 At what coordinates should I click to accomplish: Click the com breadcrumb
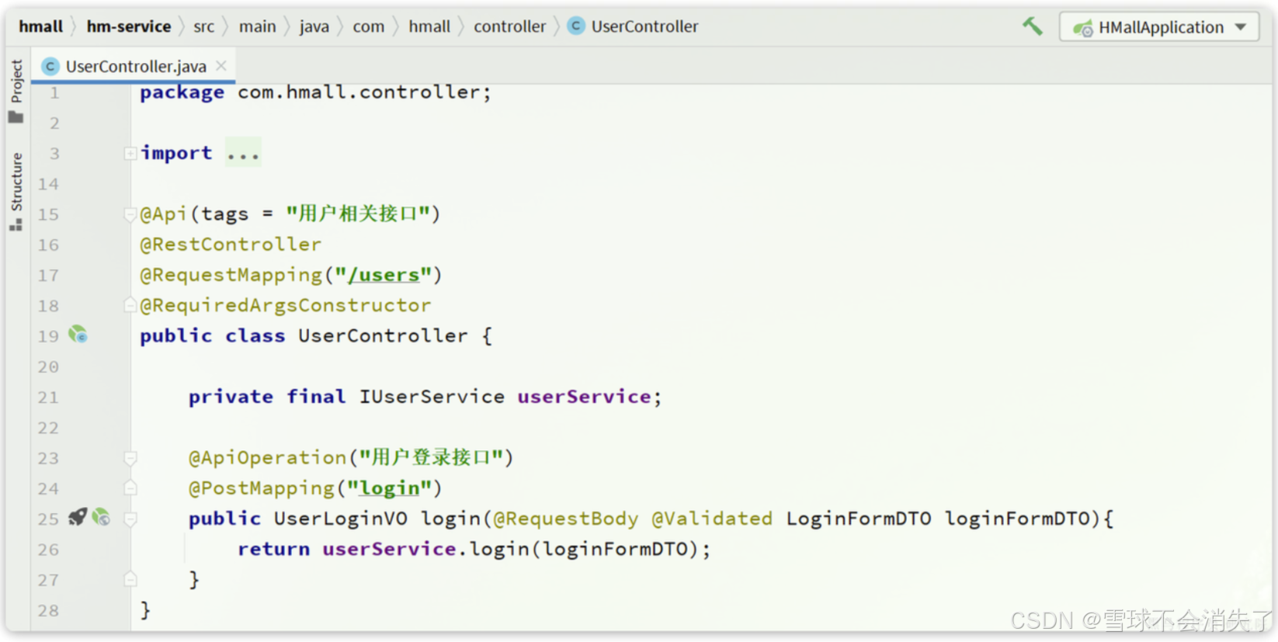click(x=369, y=26)
